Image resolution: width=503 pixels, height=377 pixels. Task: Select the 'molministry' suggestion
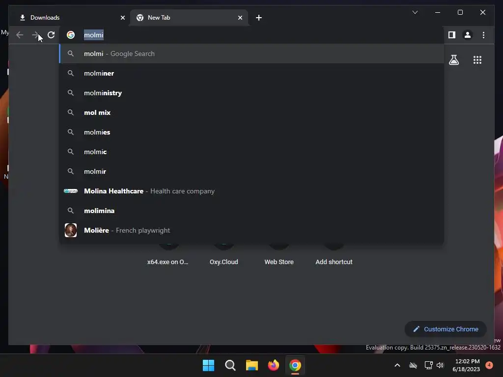click(251, 93)
